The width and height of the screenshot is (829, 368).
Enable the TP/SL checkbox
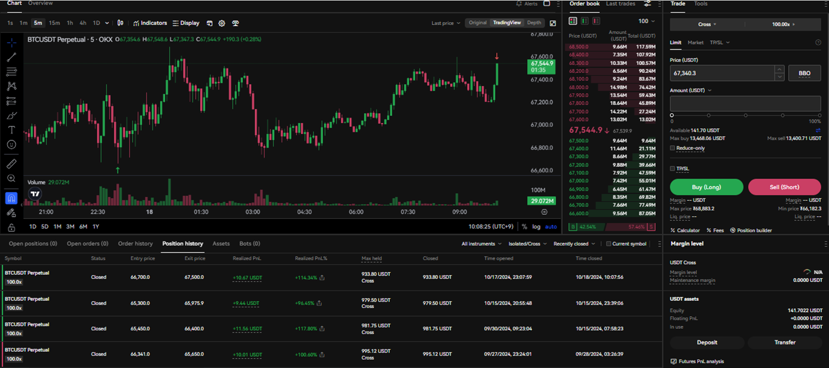[672, 168]
